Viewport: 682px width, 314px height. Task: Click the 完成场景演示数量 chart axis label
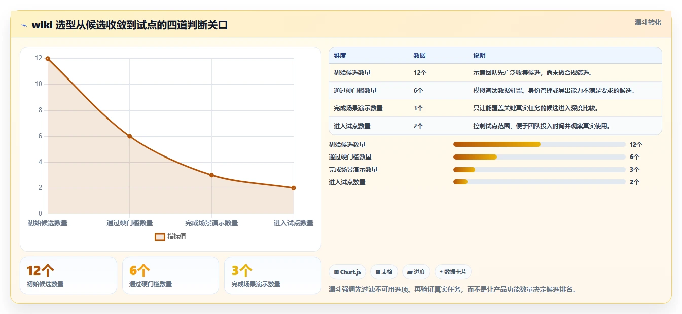(211, 223)
